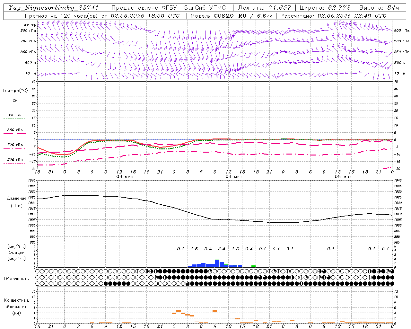Click the 850 гПа wind label on right axis
Image resolution: width=411 pixels, height=329 pixels.
tap(402, 52)
